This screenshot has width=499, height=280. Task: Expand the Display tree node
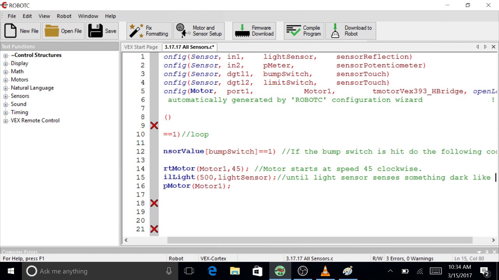6,63
